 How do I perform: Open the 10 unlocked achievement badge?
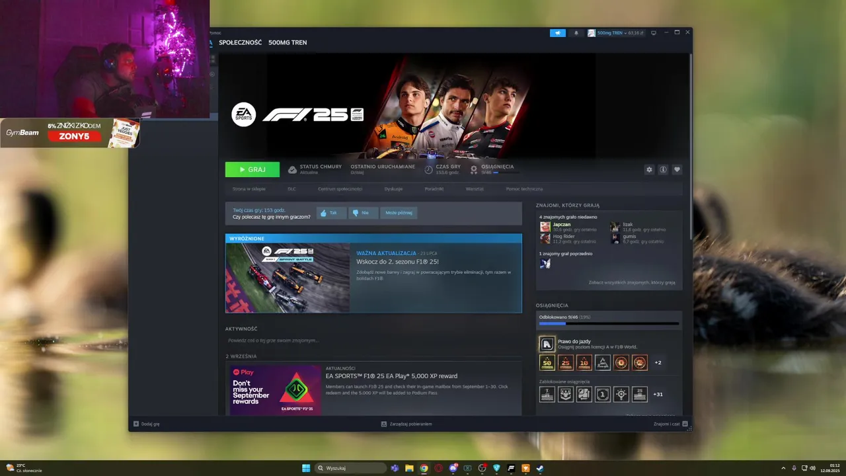point(584,362)
